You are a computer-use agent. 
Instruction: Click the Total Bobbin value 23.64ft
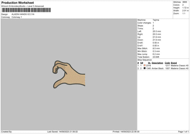[156, 57]
